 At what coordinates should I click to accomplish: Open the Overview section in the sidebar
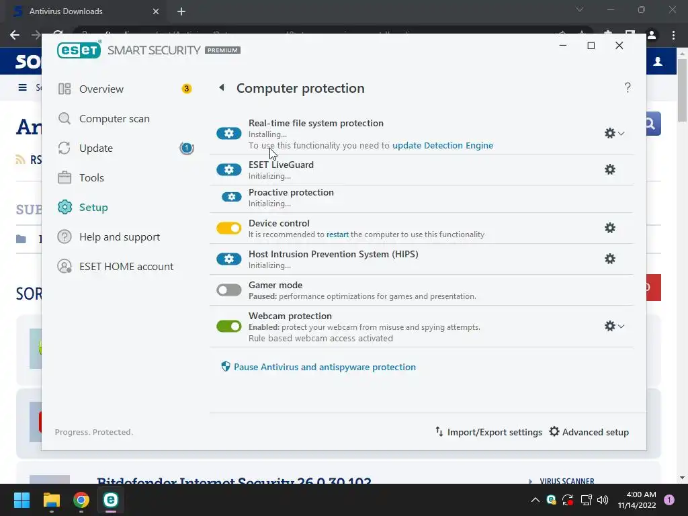click(101, 89)
